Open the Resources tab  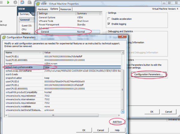pos(66,9)
